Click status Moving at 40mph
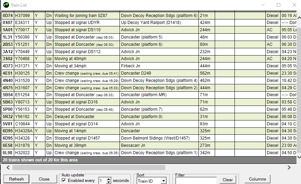 [x=70, y=59]
